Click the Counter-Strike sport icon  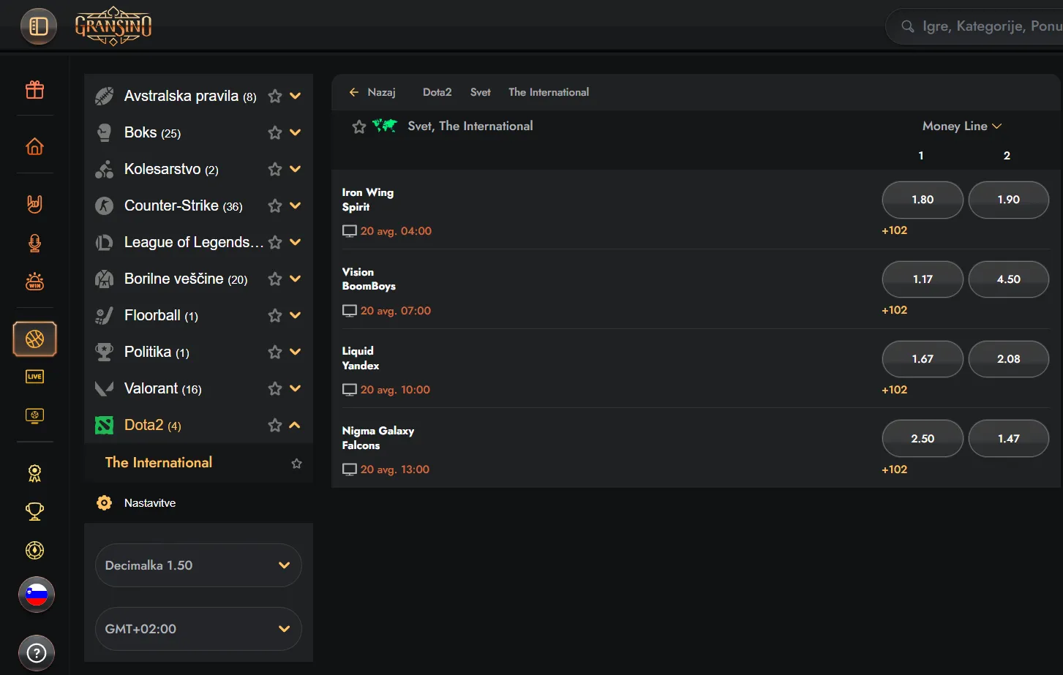click(105, 205)
